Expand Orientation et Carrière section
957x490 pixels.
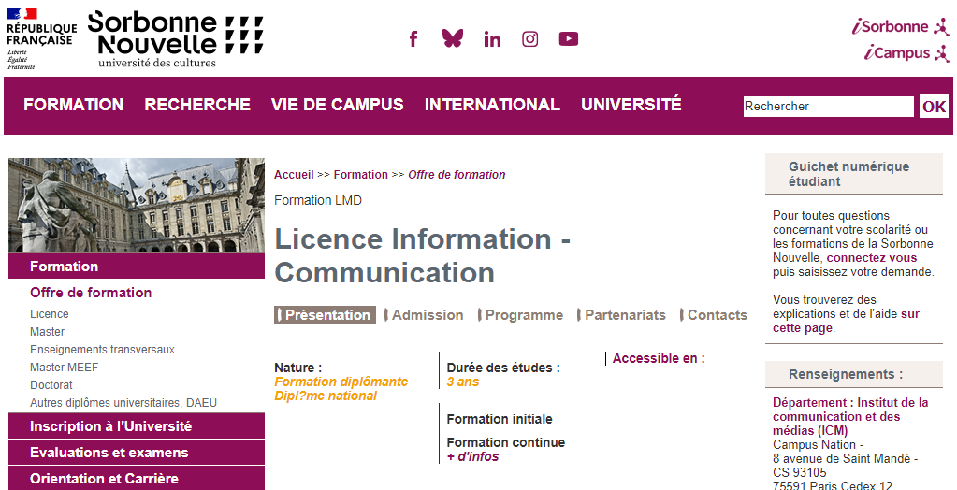[136, 479]
